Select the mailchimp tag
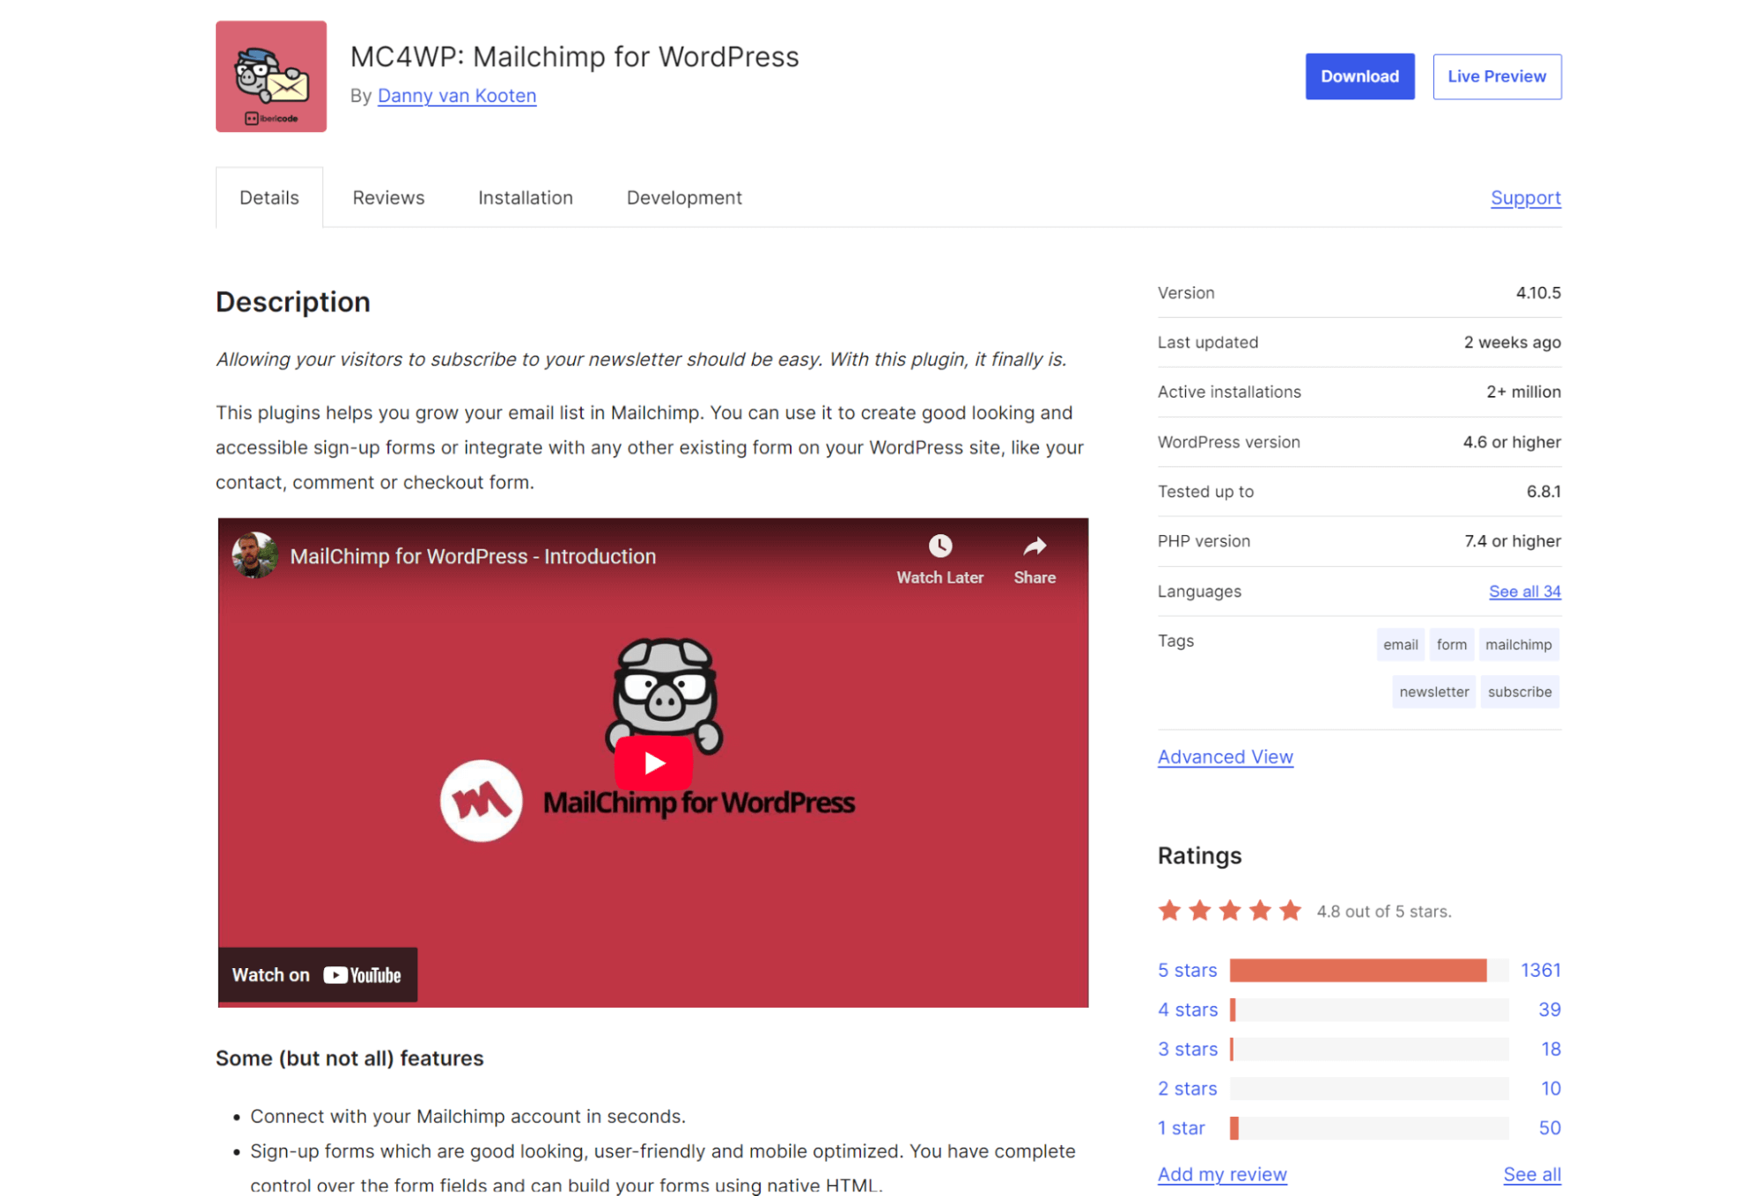This screenshot has height=1196, width=1760. (x=1518, y=644)
